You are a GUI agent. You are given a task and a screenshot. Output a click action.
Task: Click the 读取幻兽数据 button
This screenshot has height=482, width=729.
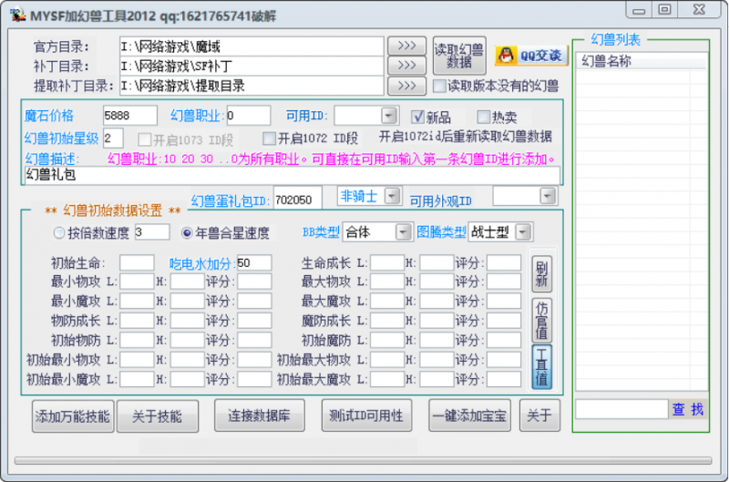tap(459, 56)
